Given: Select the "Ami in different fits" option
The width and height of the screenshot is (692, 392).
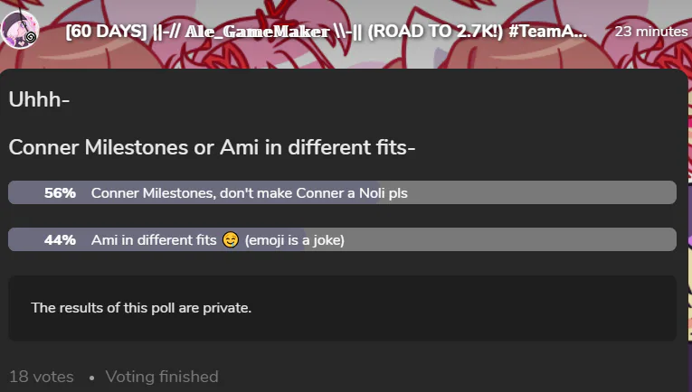Looking at the screenshot, I should tap(154, 240).
